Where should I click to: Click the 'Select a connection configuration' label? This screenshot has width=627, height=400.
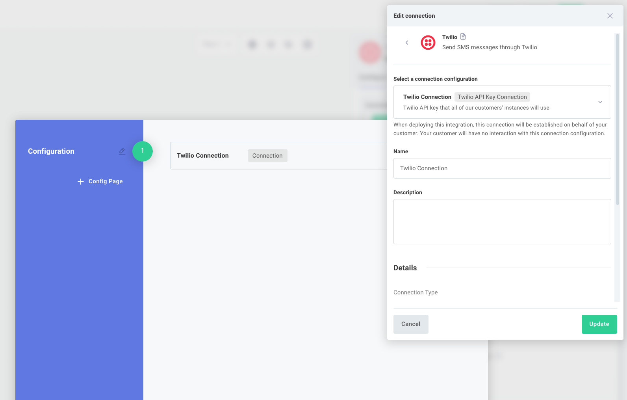click(x=435, y=79)
